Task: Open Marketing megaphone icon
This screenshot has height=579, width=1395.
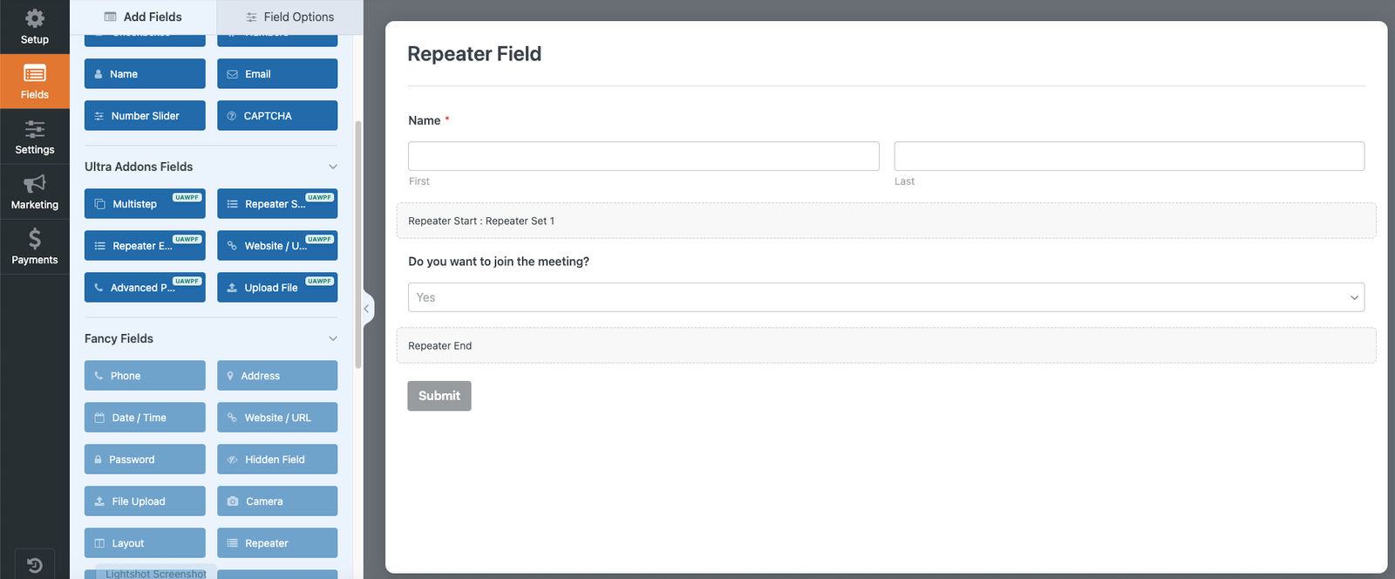Action: click(35, 185)
